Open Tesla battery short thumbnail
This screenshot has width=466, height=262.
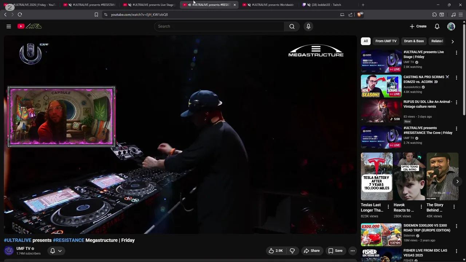(x=376, y=176)
